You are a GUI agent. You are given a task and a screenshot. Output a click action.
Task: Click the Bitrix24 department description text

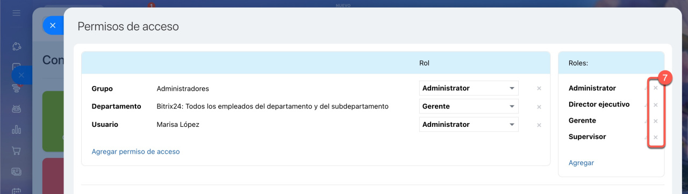click(x=273, y=106)
